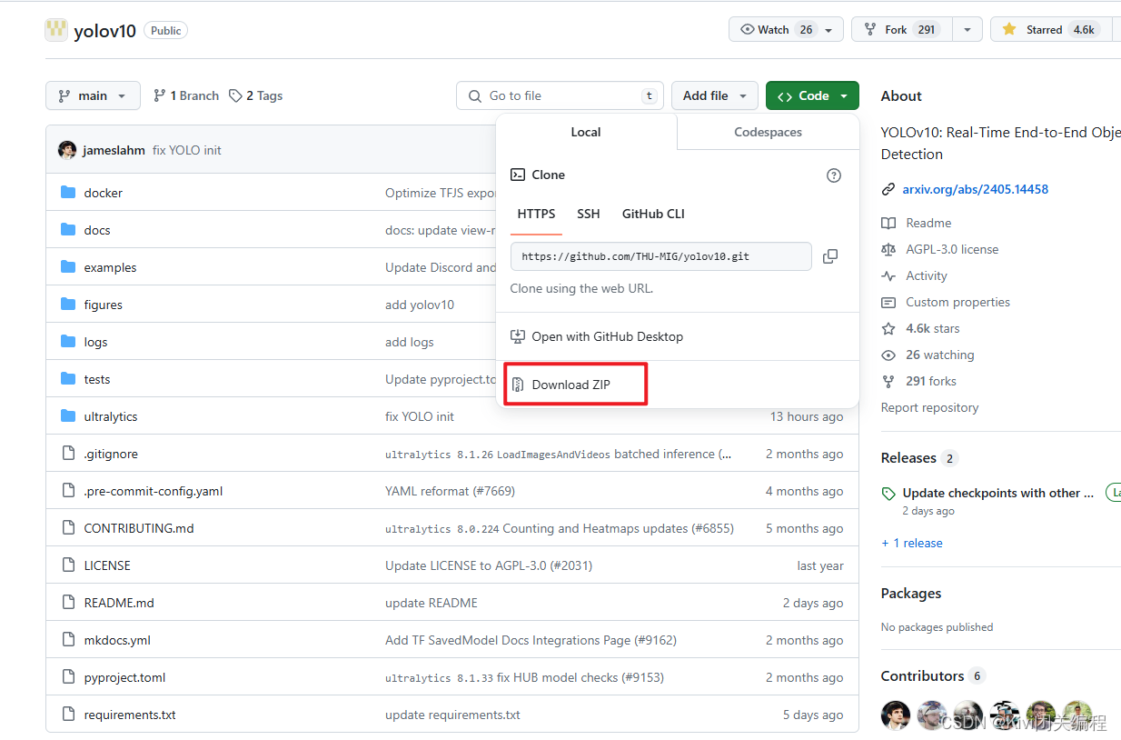The image size is (1121, 740).
Task: Open the examples folder
Action: 110,267
